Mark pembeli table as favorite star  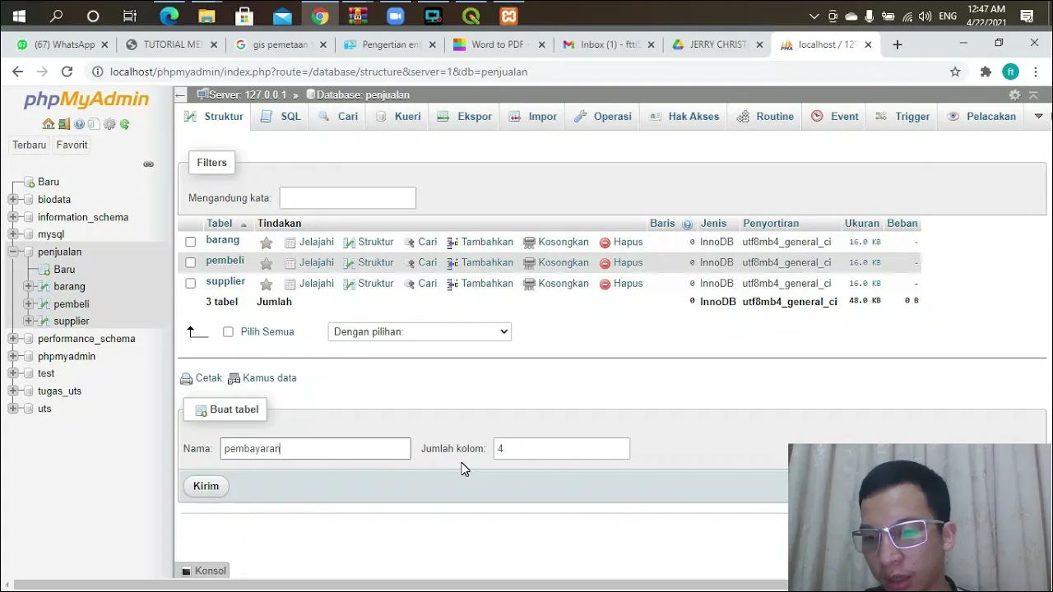[266, 263]
